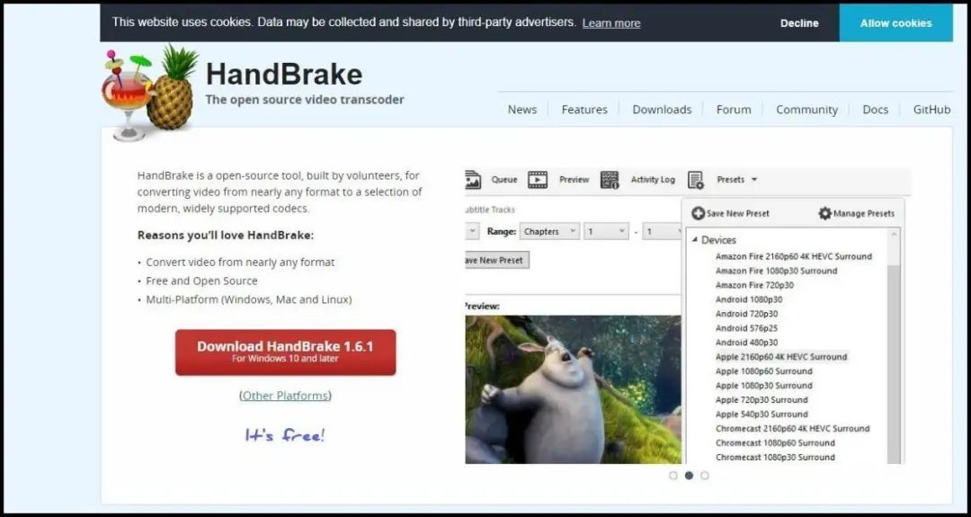Select Android 480p30 preset
Viewport: 971px width, 517px height.
(x=746, y=343)
